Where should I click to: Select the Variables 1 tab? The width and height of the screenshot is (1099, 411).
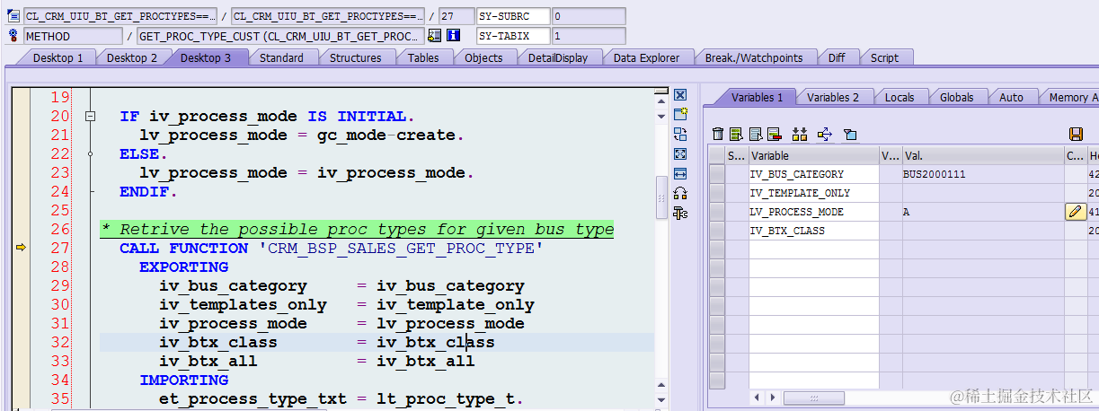point(757,97)
